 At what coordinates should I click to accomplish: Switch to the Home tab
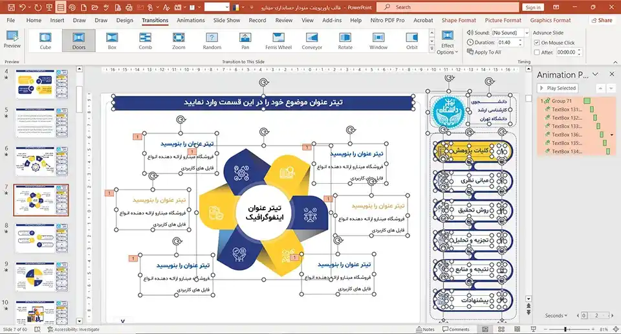point(34,20)
